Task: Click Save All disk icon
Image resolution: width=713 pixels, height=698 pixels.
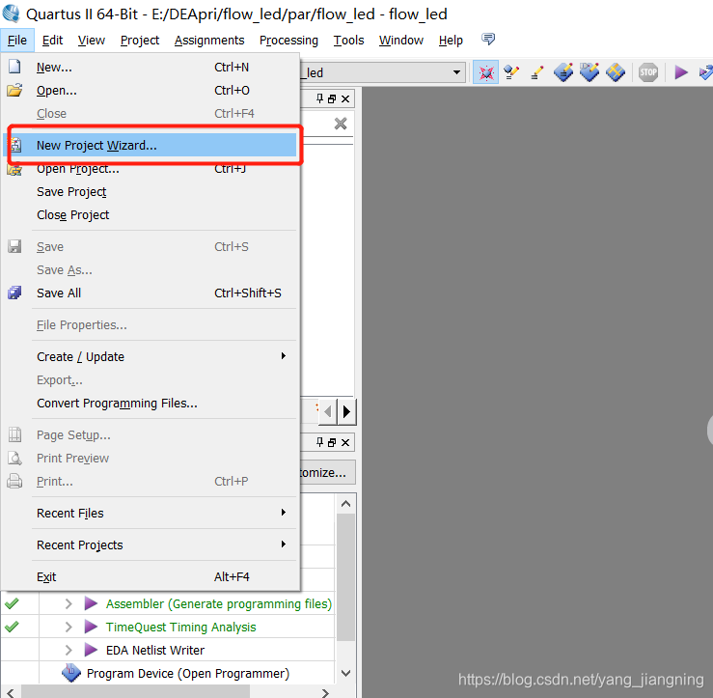Action: 14,293
